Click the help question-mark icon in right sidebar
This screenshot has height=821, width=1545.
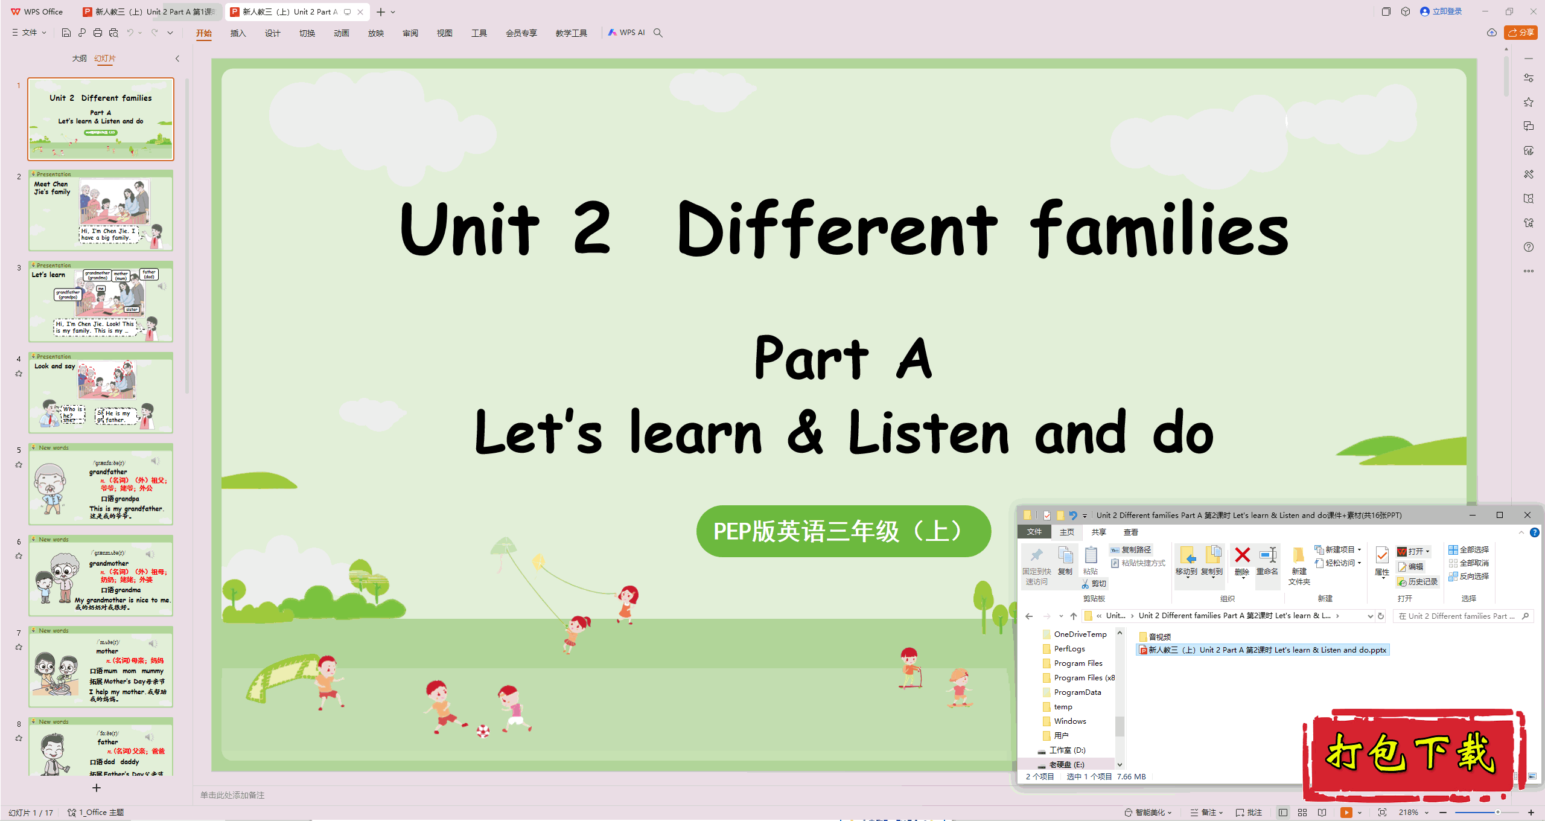(x=1528, y=247)
